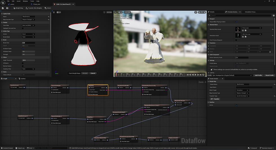276x150 pixels.
Task: Step to the previous frame
Action: [190, 75]
